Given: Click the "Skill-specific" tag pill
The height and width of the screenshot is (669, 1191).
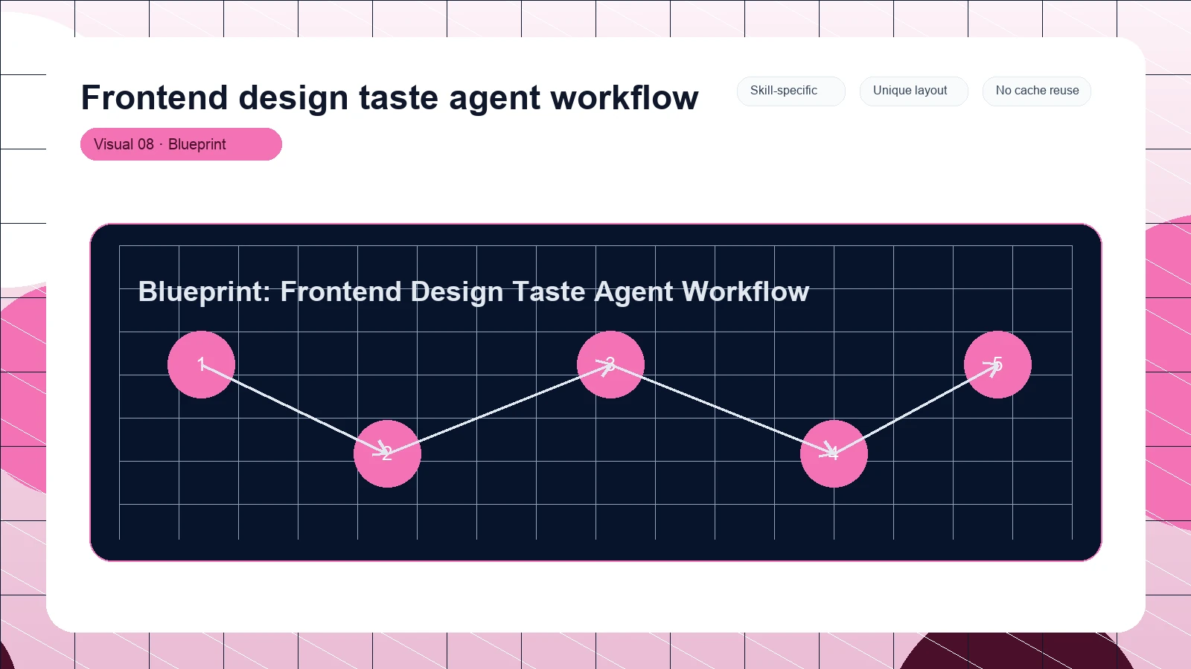Looking at the screenshot, I should pyautogui.click(x=791, y=91).
